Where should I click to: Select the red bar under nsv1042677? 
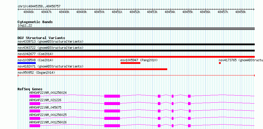pos(136,57)
